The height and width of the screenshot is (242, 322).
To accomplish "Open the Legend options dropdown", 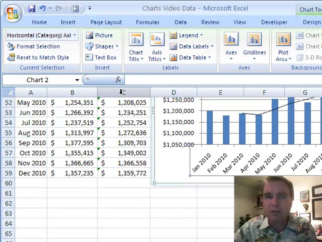I will pyautogui.click(x=186, y=35).
